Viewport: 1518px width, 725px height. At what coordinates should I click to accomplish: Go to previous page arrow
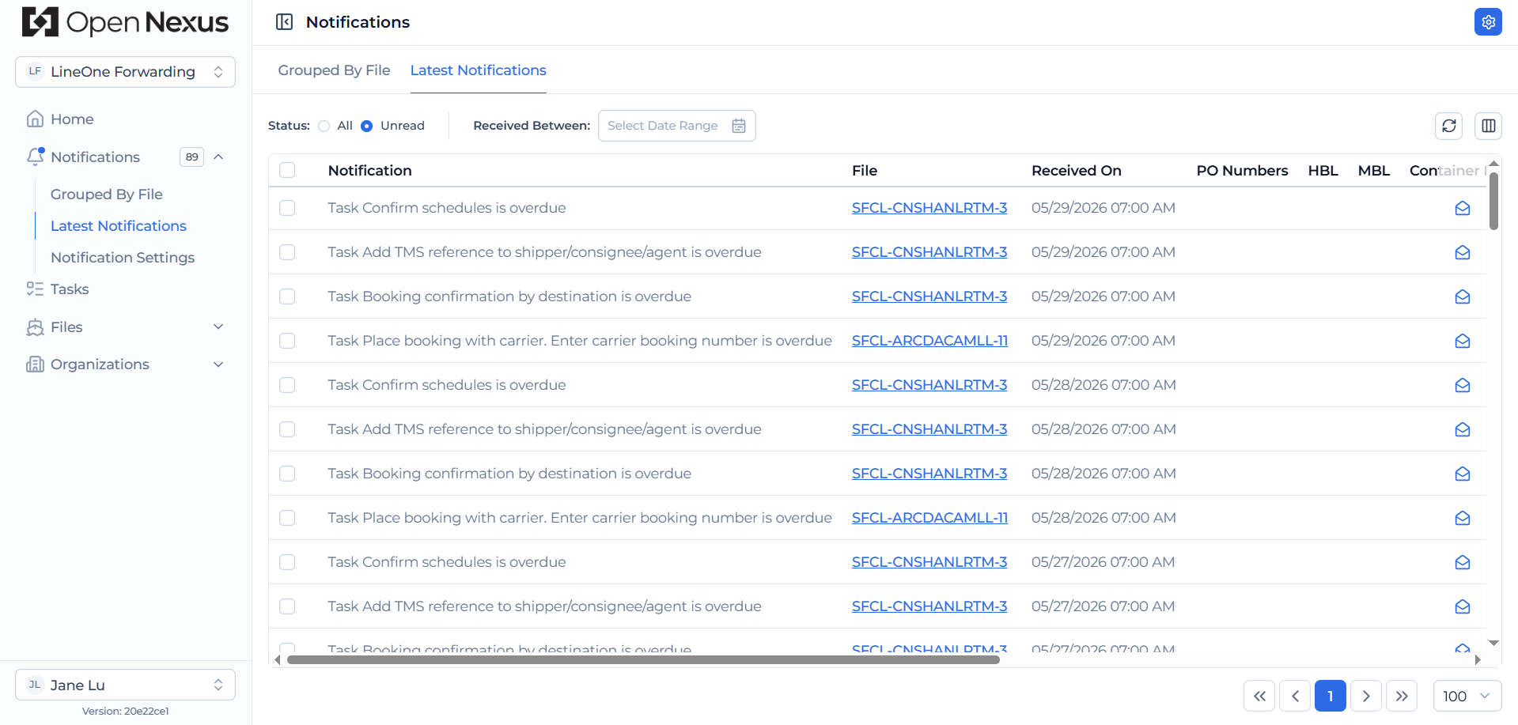[1295, 696]
